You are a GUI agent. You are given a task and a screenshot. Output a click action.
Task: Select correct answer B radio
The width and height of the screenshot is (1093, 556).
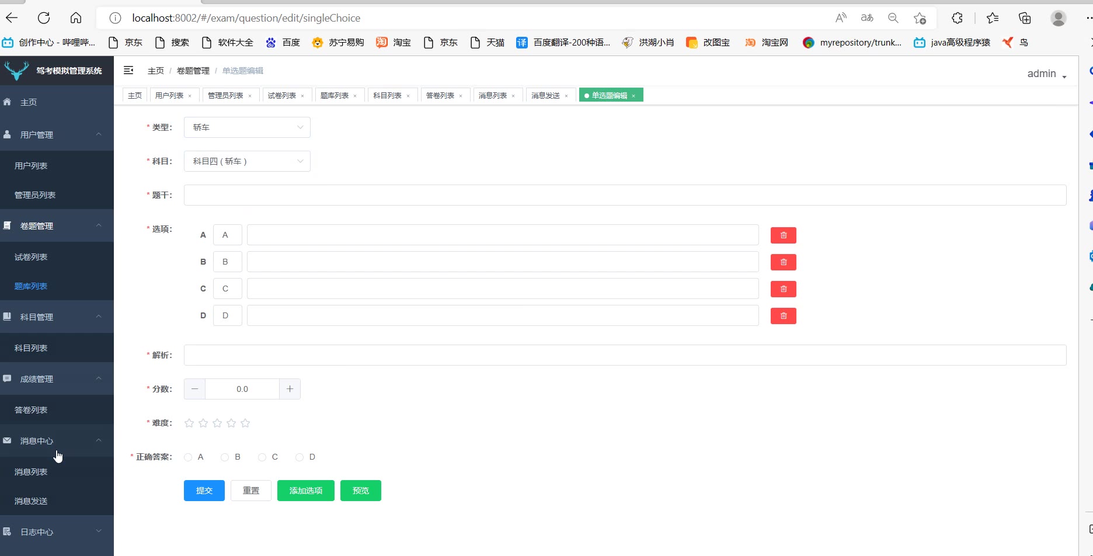225,457
